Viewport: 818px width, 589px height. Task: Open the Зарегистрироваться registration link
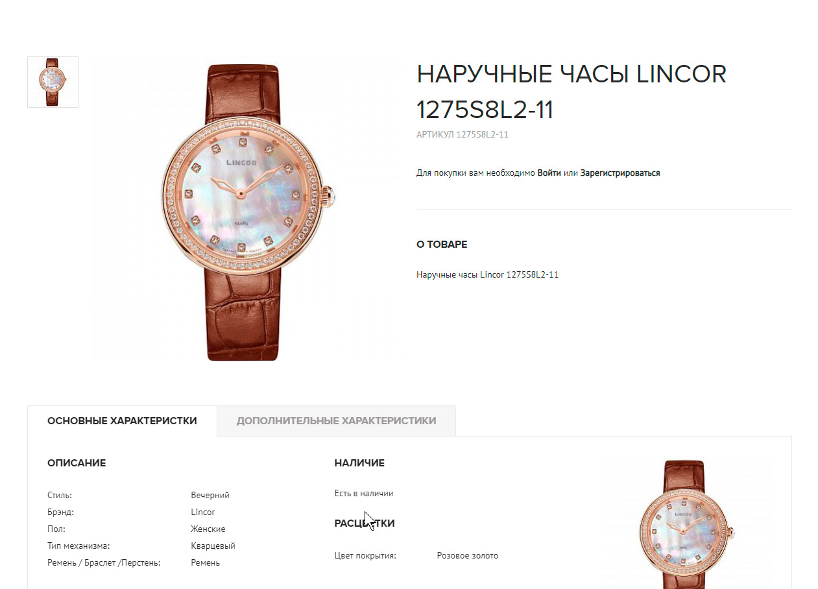[620, 173]
